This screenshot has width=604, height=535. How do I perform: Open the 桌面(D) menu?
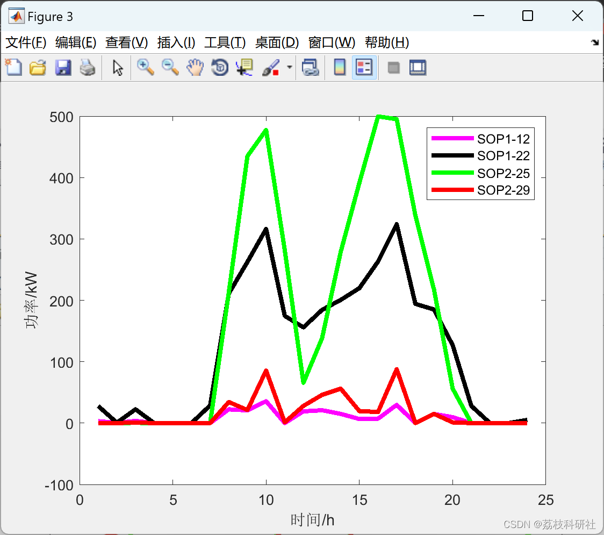point(277,42)
